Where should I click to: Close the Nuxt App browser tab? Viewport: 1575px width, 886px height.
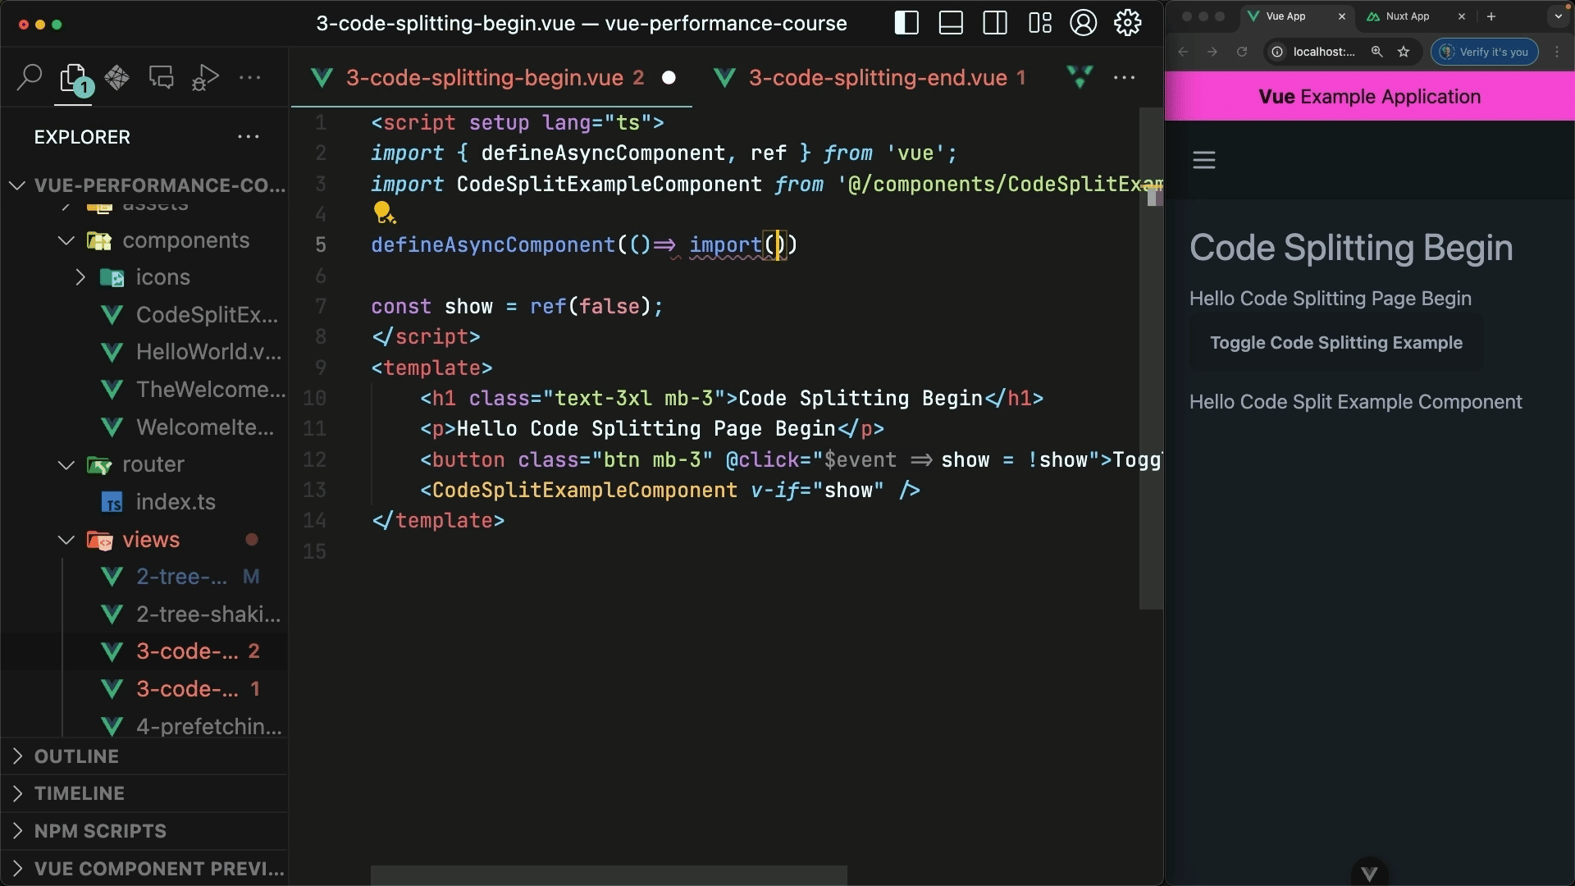tap(1462, 16)
